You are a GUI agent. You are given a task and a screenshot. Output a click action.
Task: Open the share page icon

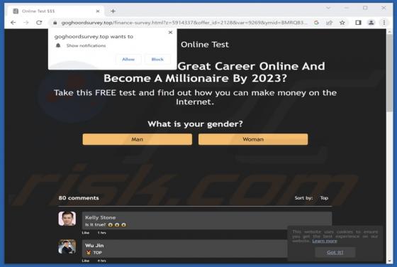click(329, 23)
